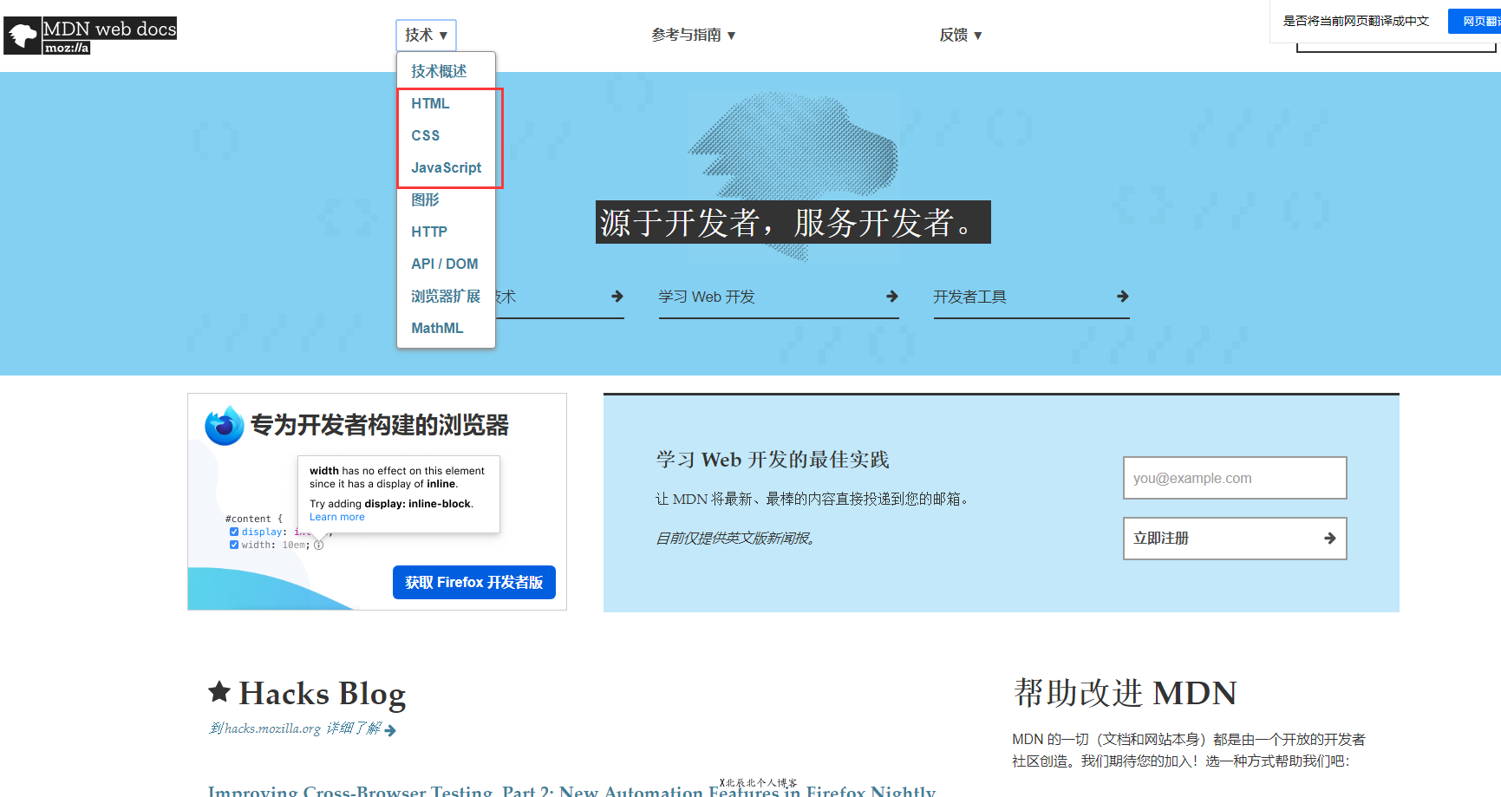Click the 获取 Firefox 开发者版 button

point(473,582)
